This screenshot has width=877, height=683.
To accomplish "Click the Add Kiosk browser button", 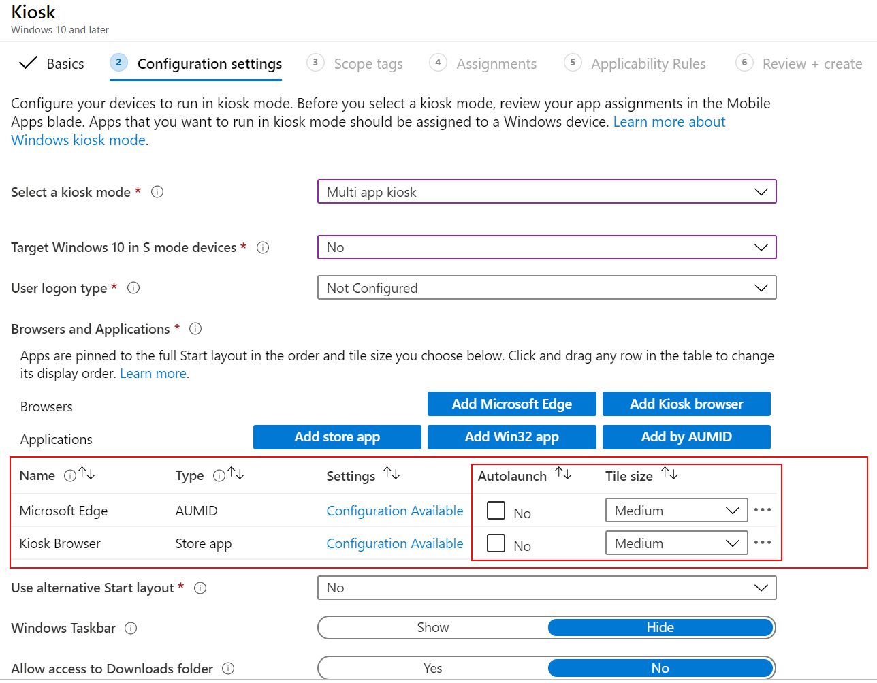I will point(686,403).
